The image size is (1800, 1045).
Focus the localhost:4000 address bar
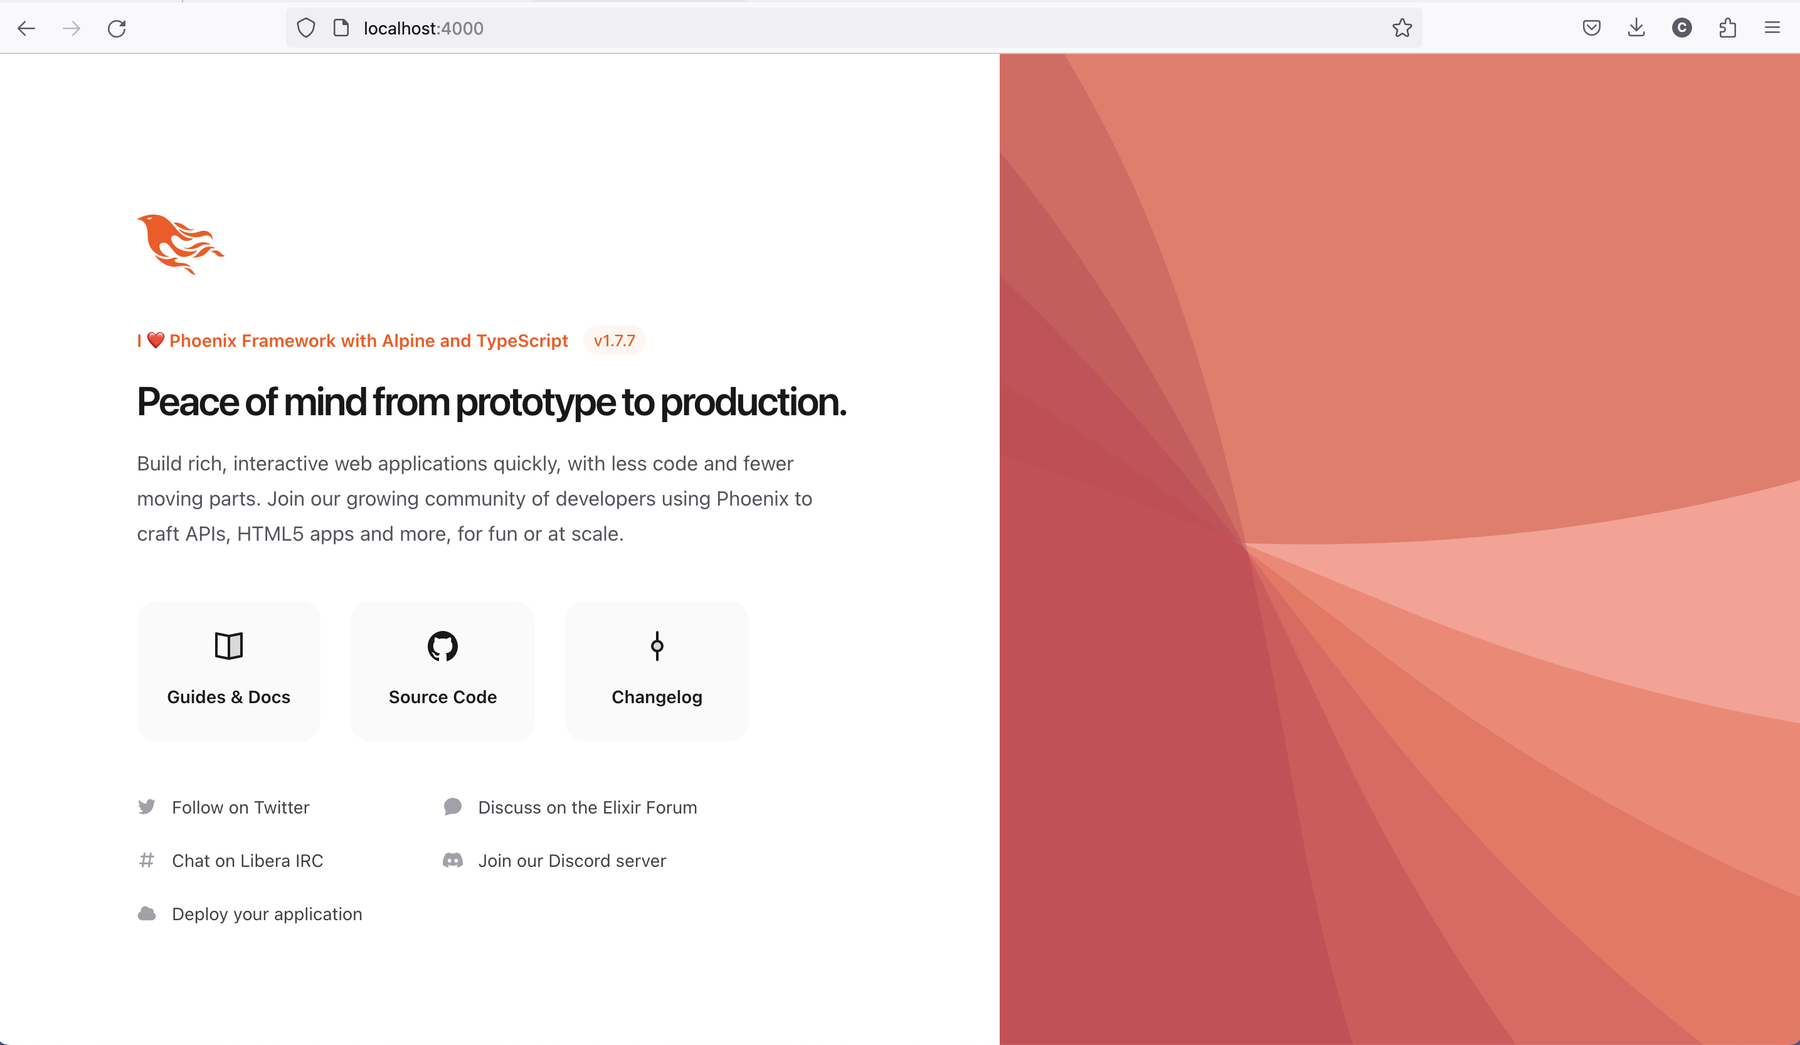pyautogui.click(x=854, y=29)
